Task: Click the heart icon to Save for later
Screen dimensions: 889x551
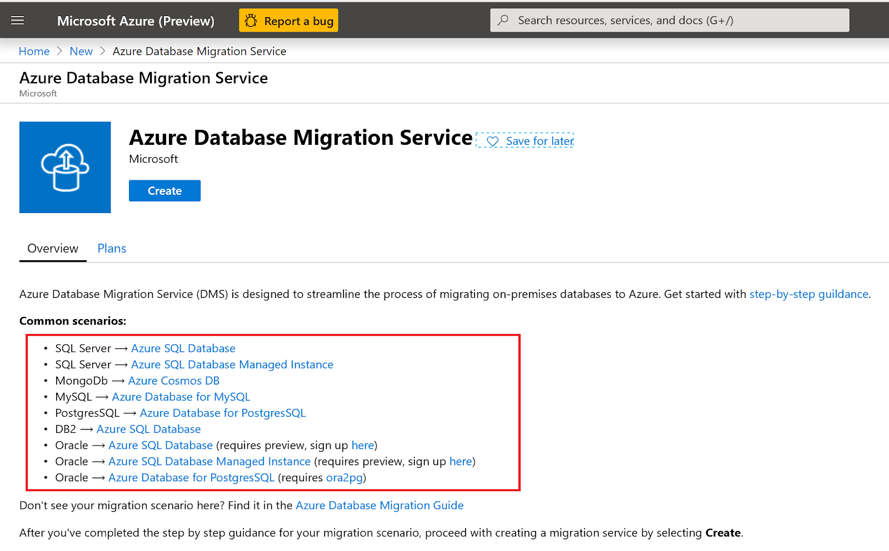Action: [x=492, y=141]
